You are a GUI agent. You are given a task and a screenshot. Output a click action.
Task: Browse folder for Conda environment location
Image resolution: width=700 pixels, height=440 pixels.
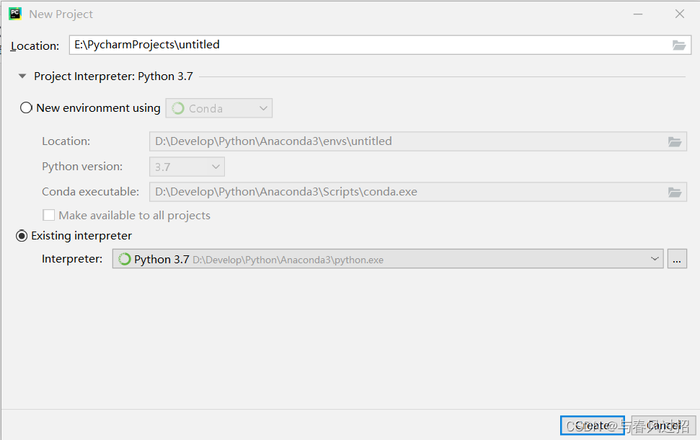pos(675,141)
